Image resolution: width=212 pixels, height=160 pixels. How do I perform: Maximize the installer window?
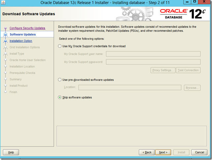coord(194,2)
